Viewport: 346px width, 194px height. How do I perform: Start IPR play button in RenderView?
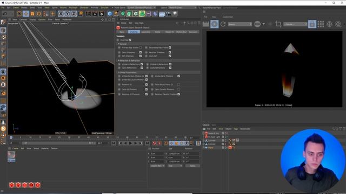click(214, 24)
